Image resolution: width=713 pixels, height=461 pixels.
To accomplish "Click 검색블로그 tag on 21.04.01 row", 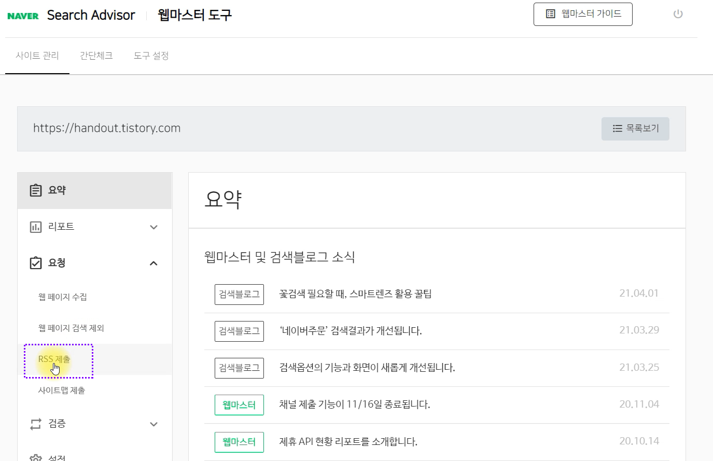I will click(x=239, y=295).
